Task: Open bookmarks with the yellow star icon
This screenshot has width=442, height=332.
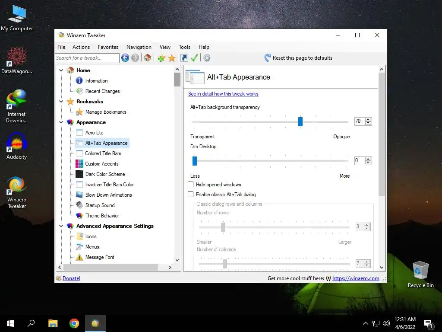Action: (x=172, y=58)
